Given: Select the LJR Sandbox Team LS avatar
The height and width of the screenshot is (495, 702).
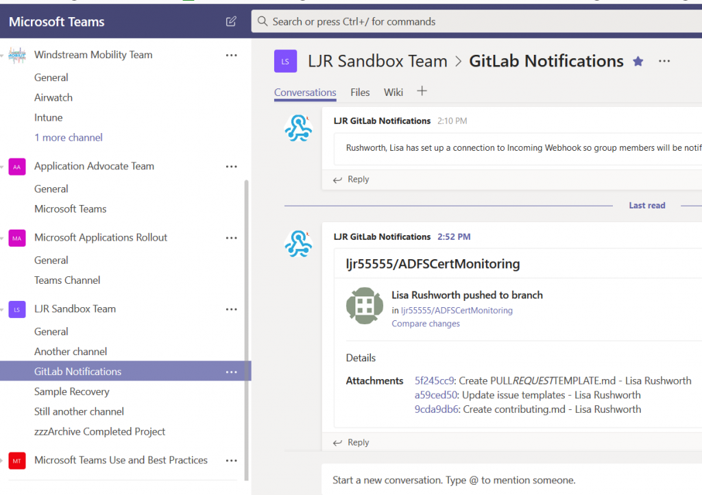Looking at the screenshot, I should (16, 309).
